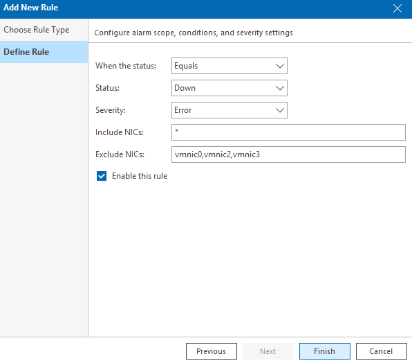The image size is (412, 363).
Task: Click the Include NICs label text
Action: click(120, 132)
